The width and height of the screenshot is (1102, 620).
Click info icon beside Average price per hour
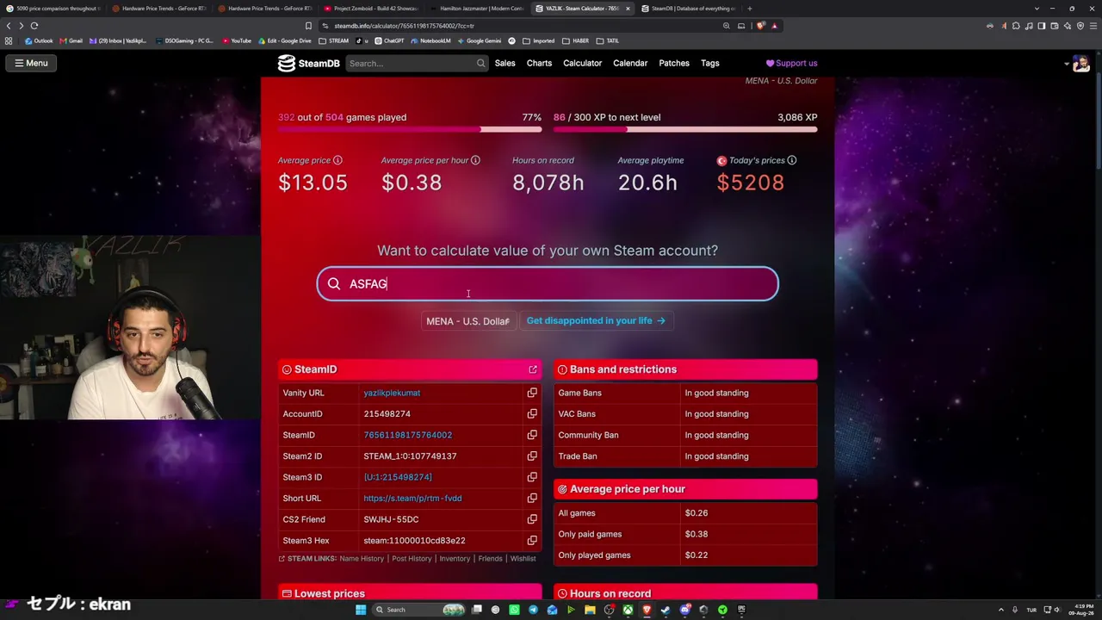click(x=475, y=160)
